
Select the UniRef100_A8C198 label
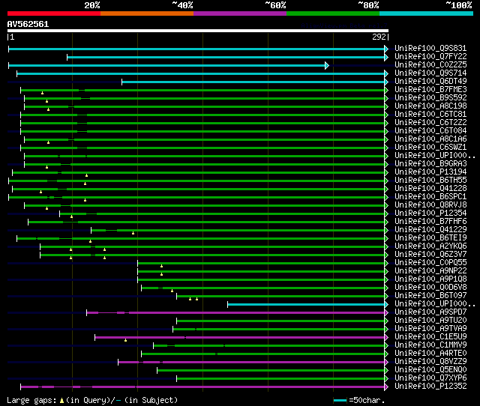[x=430, y=106]
